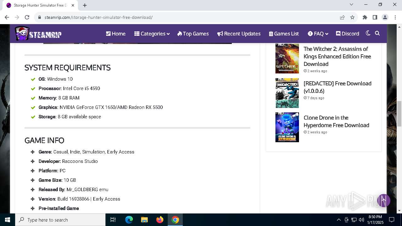Viewport: 402px width, 226px height.
Task: Open the Discord link in navbar
Action: coord(347,34)
